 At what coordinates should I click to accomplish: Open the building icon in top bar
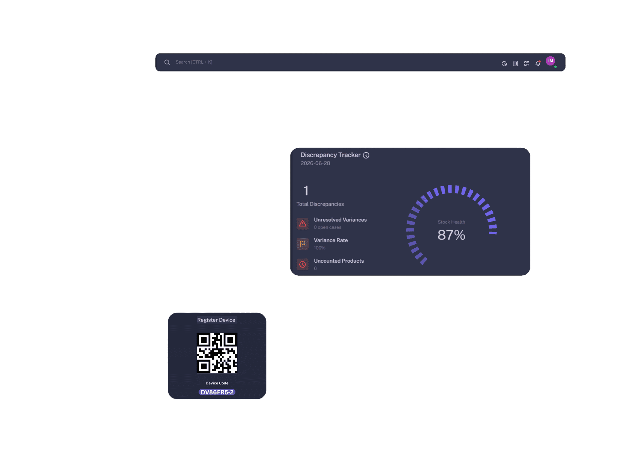516,64
